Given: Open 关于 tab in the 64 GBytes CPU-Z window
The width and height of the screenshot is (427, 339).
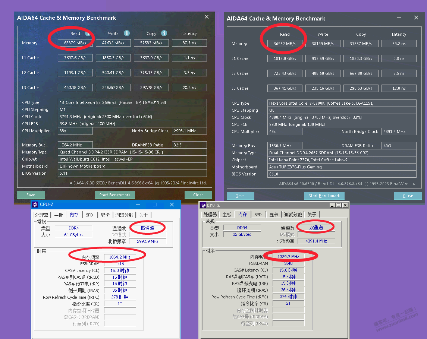Looking at the screenshot, I should click(x=143, y=215).
